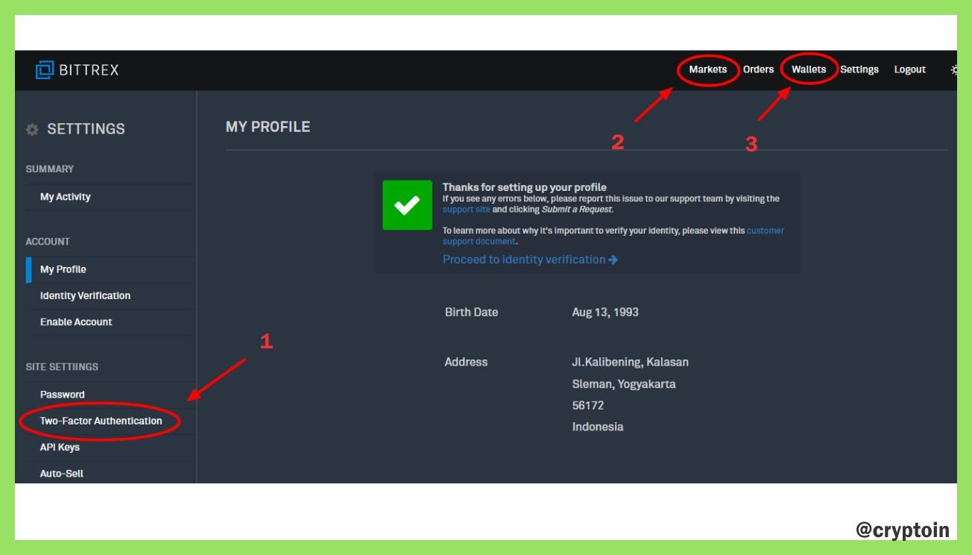Click Thanks for setting up your profile

tap(525, 187)
